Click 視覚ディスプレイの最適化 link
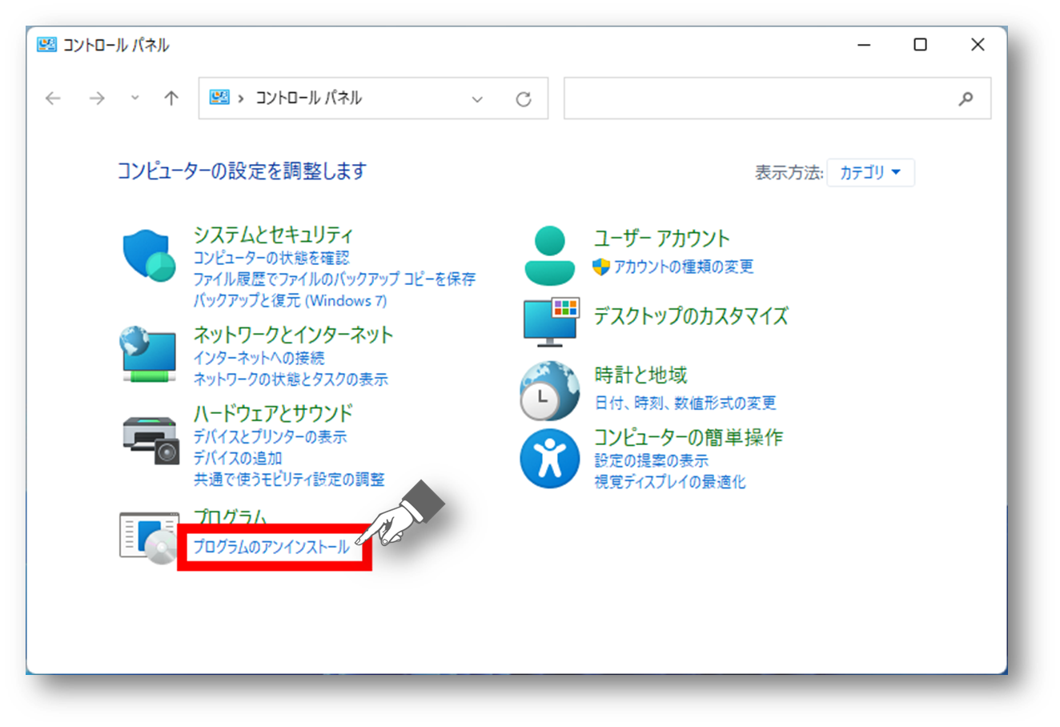 pyautogui.click(x=669, y=481)
